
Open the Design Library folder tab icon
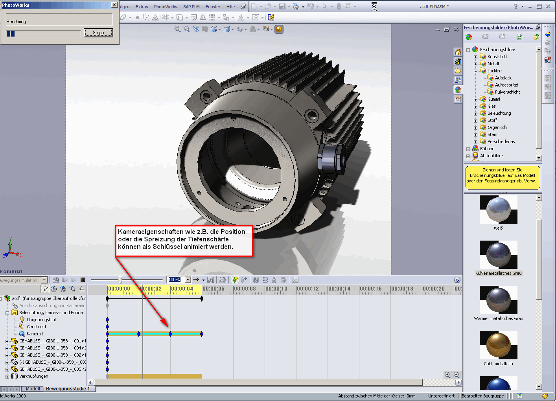458,71
